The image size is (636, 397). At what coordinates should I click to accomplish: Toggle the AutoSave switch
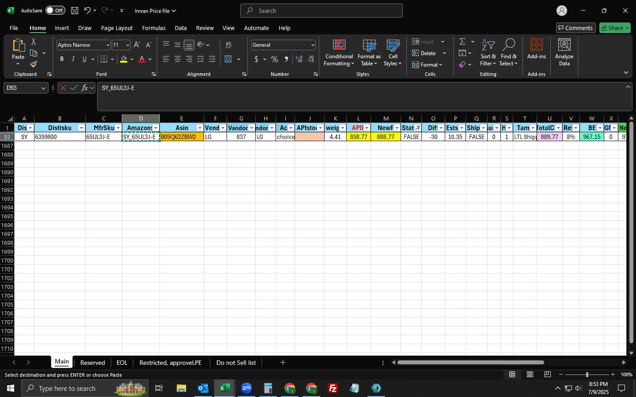(x=55, y=11)
